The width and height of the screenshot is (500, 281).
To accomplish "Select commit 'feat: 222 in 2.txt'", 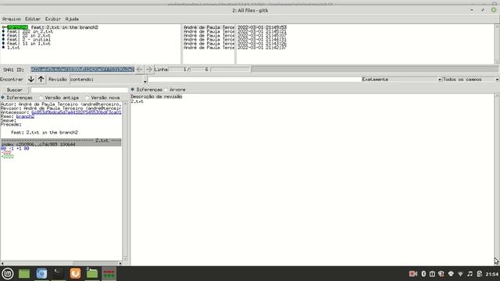I will point(30,31).
